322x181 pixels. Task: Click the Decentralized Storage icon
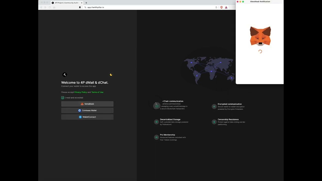(156, 122)
